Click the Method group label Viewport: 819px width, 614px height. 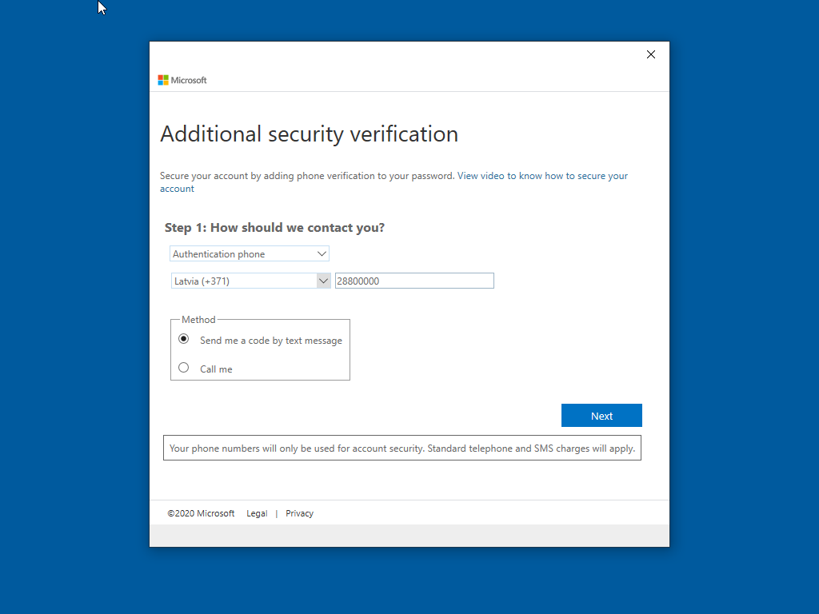click(x=198, y=320)
